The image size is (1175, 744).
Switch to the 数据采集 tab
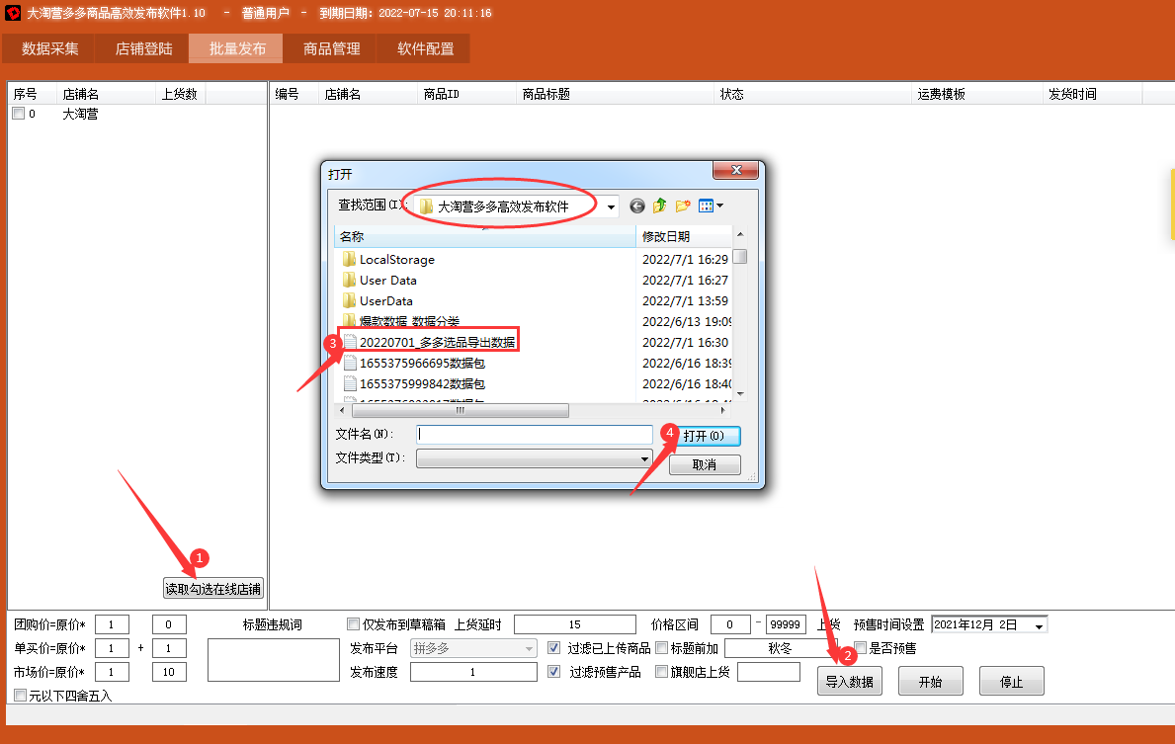[50, 48]
